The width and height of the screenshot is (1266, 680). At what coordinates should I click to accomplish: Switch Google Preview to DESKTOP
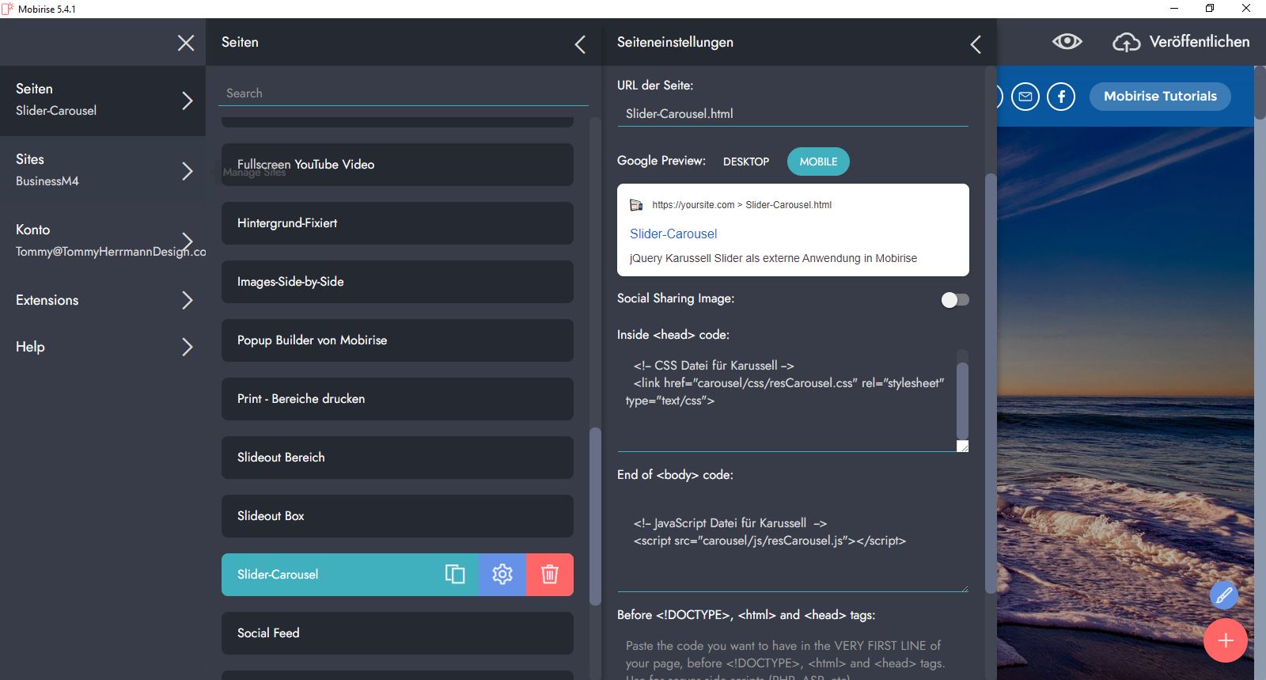pos(745,161)
